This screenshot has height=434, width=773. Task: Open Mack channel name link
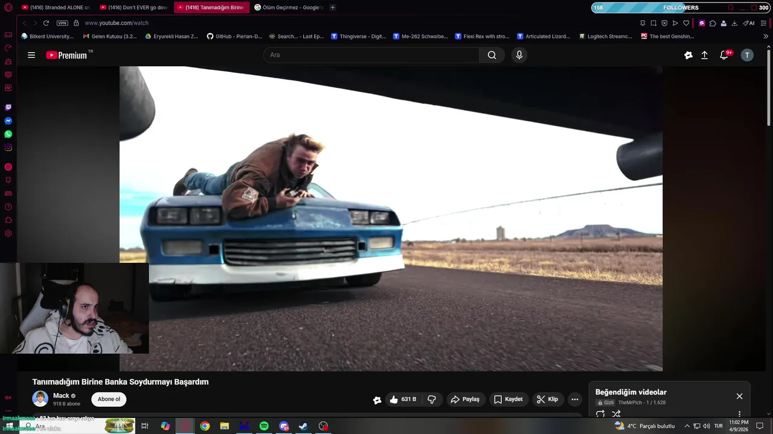pyautogui.click(x=61, y=395)
